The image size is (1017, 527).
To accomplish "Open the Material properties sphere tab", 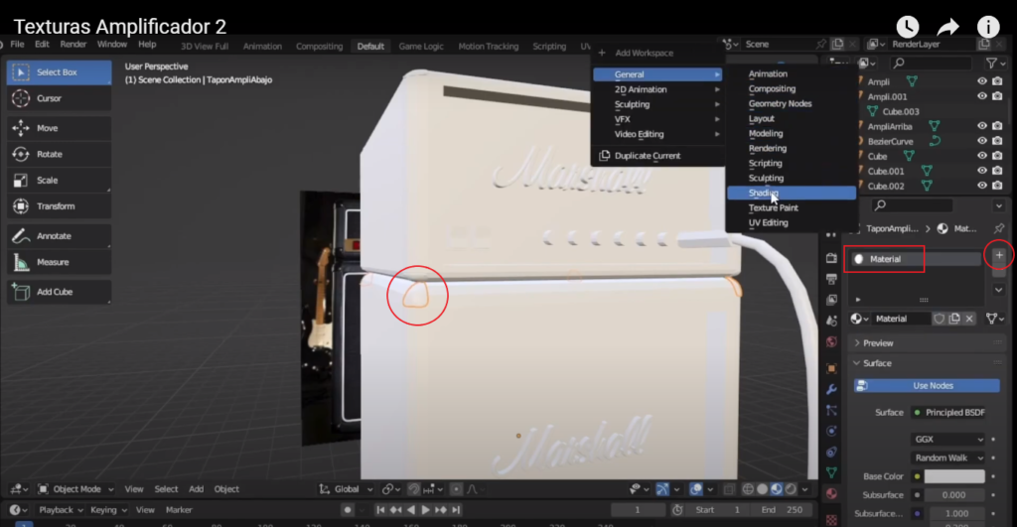I will [831, 494].
